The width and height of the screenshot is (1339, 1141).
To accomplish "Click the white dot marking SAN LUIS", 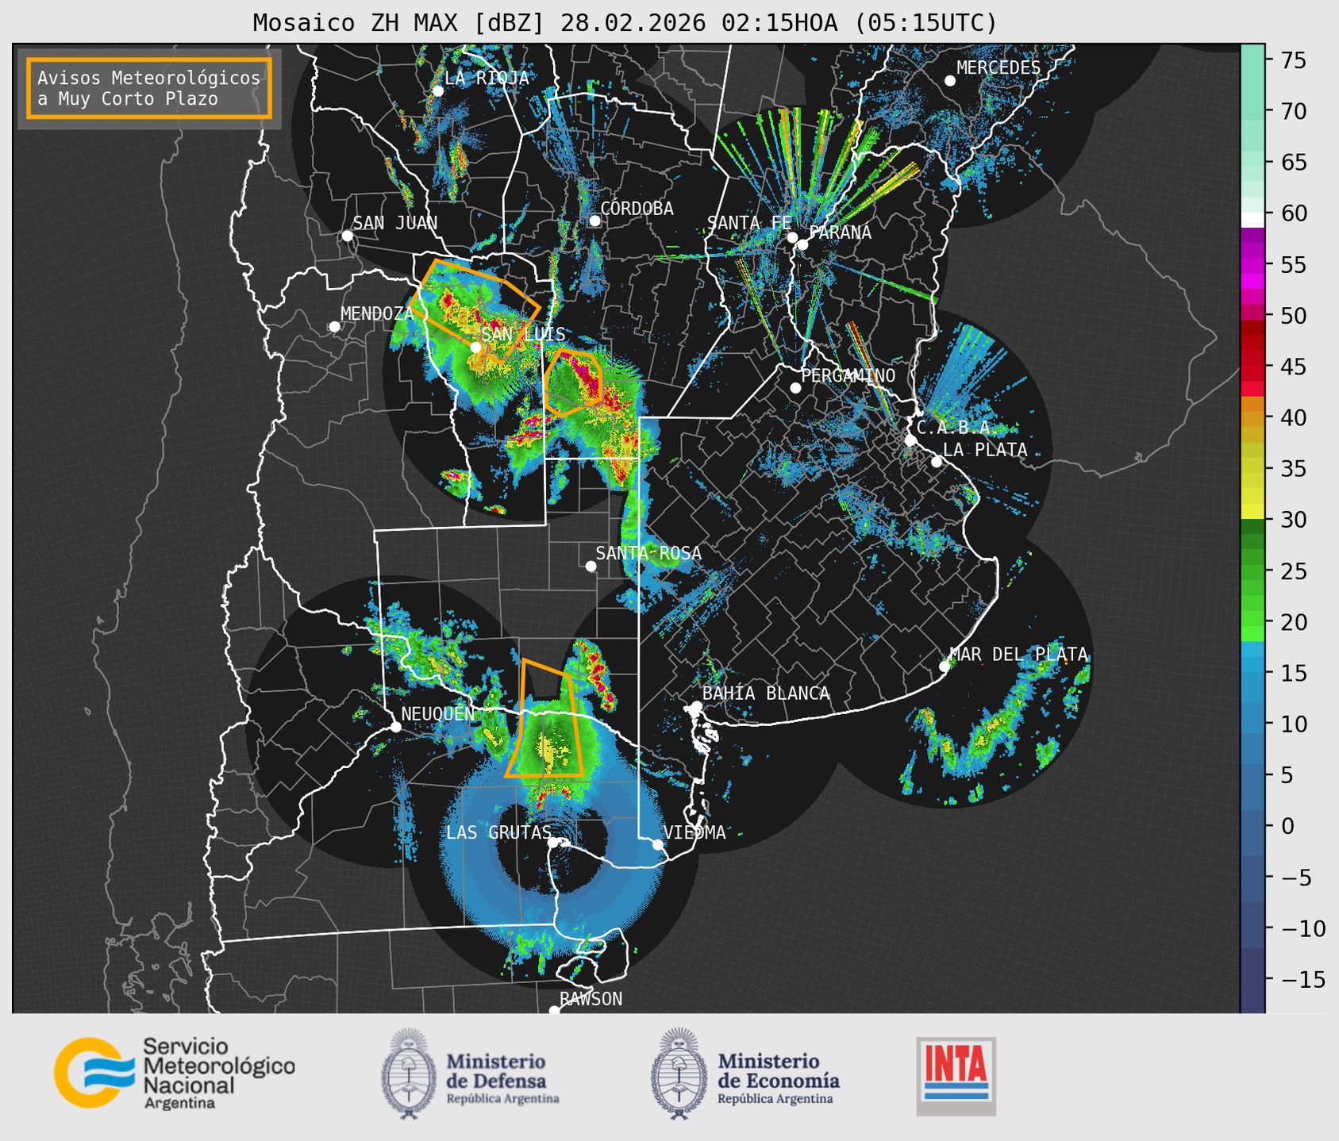I will pyautogui.click(x=475, y=348).
